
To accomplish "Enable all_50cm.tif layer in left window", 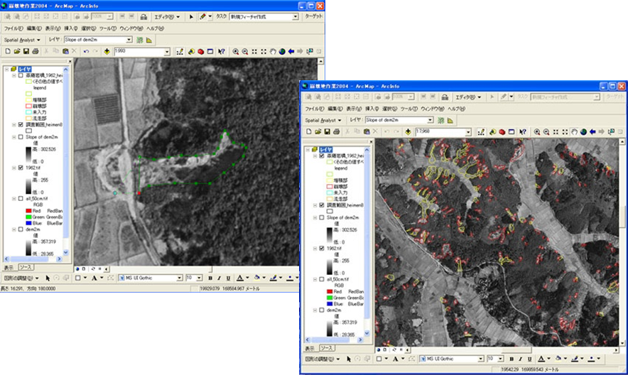I will tap(21, 198).
